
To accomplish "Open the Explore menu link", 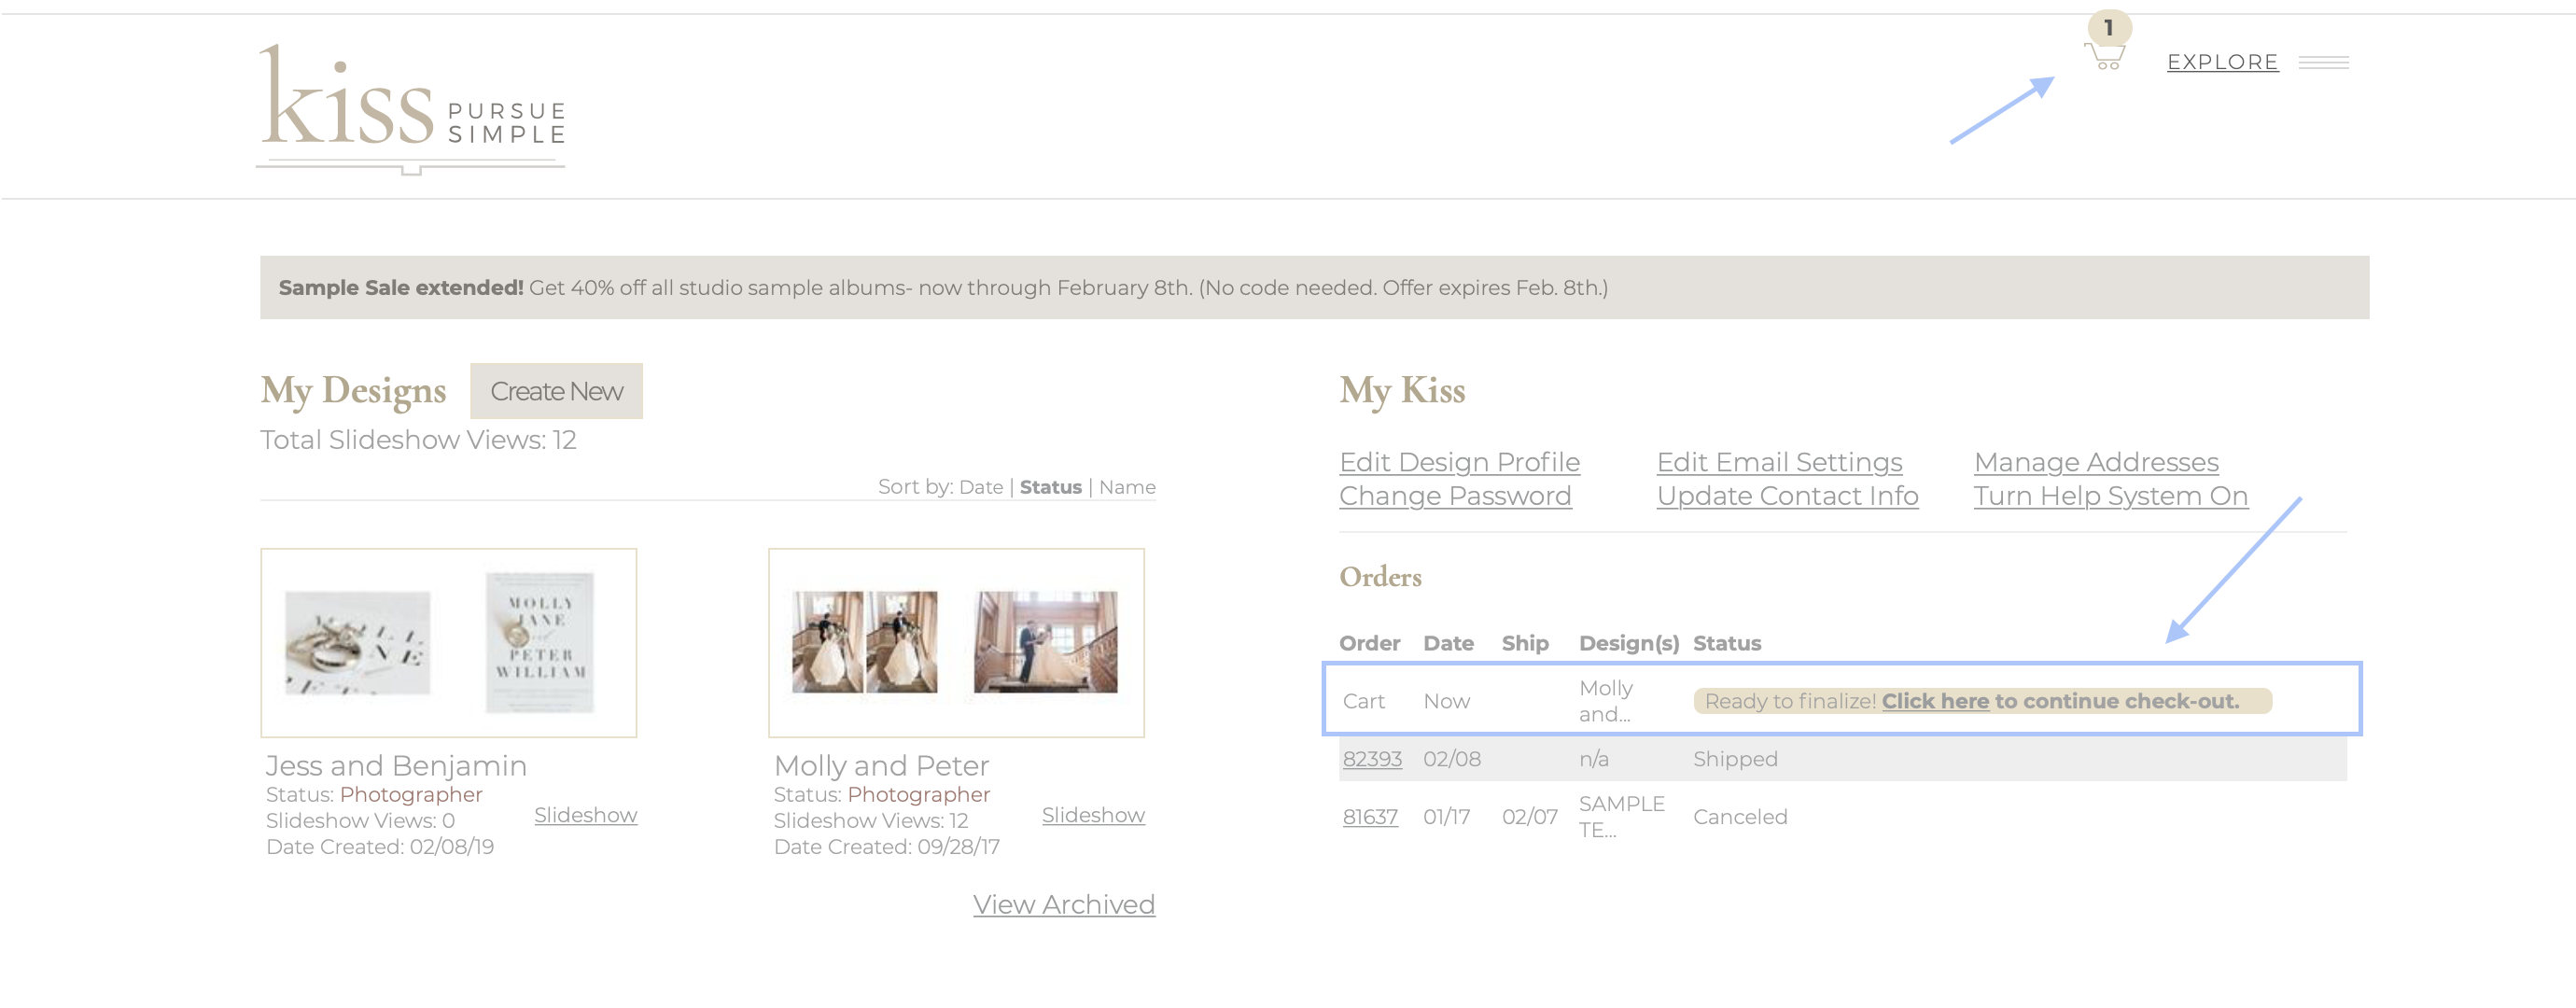I will click(x=2222, y=62).
